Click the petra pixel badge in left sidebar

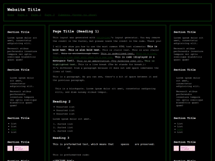21,148
